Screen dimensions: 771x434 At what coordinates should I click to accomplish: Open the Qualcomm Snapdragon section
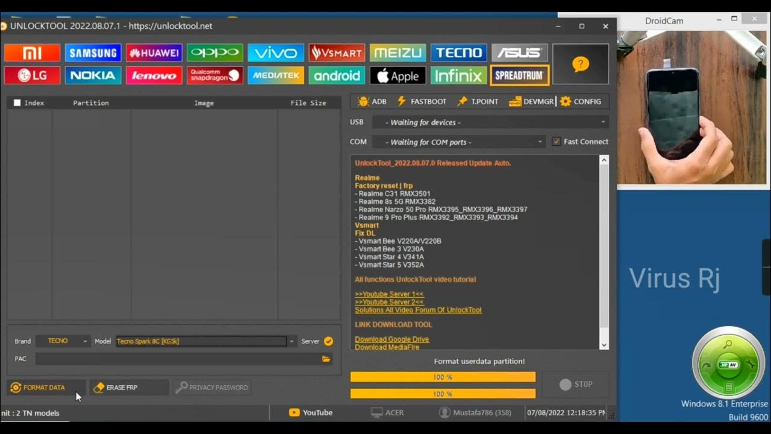pos(214,75)
